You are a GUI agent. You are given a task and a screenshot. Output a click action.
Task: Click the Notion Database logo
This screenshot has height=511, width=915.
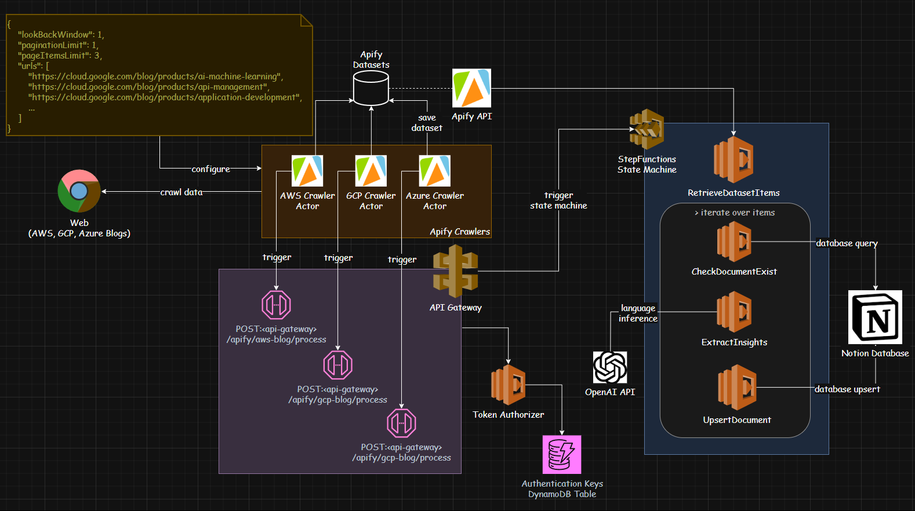point(875,317)
